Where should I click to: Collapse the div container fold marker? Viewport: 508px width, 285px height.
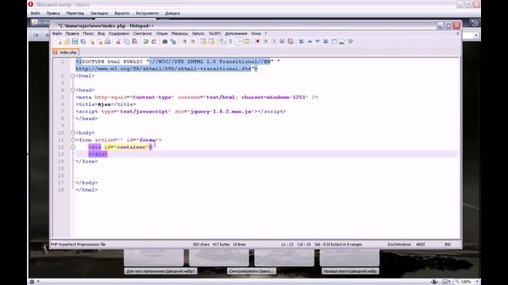tap(73, 147)
